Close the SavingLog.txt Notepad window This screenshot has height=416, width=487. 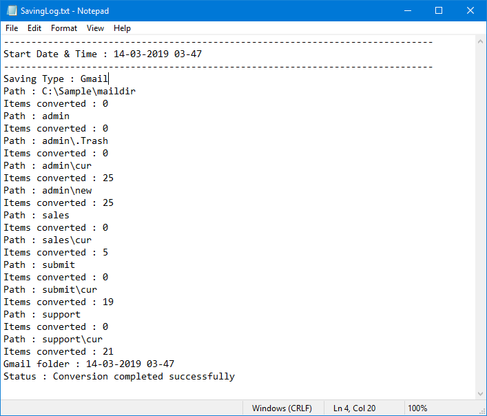point(470,10)
